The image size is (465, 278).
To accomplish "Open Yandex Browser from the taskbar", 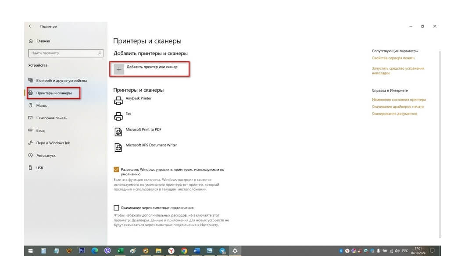I will tap(171, 251).
